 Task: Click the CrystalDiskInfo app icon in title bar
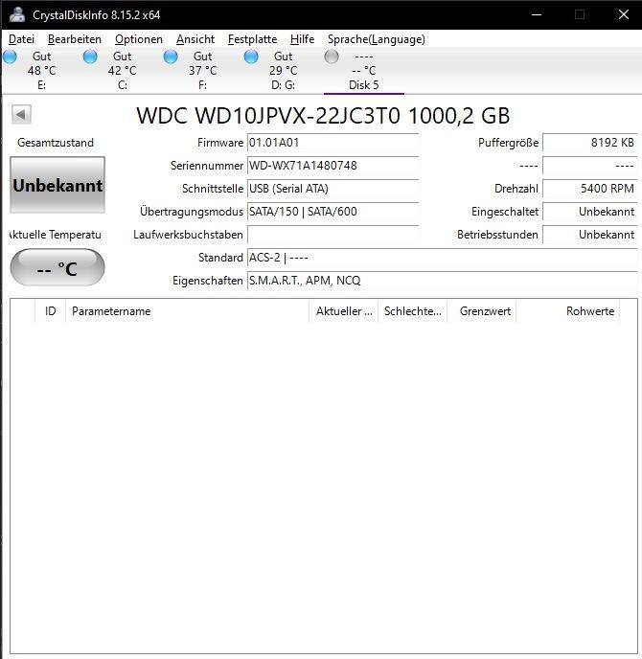[x=17, y=14]
